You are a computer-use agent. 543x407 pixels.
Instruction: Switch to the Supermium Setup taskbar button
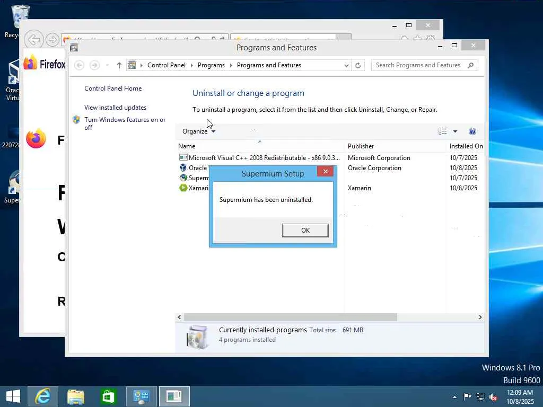(174, 396)
